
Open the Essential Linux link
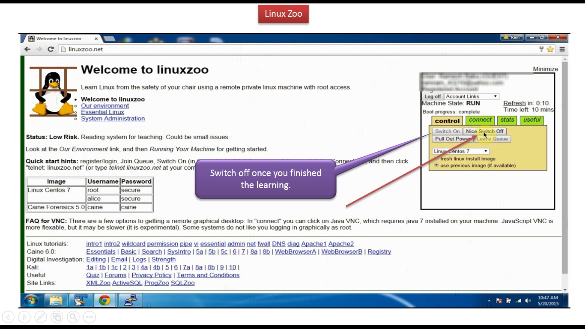click(102, 112)
